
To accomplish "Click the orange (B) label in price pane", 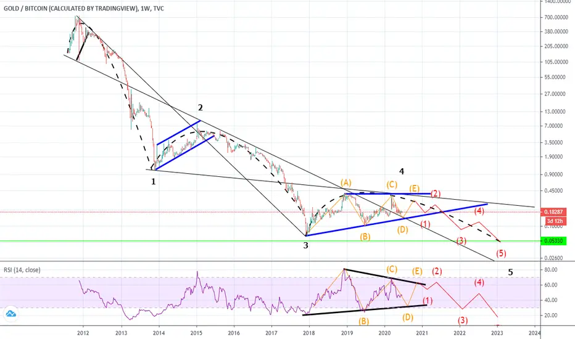I will (365, 237).
